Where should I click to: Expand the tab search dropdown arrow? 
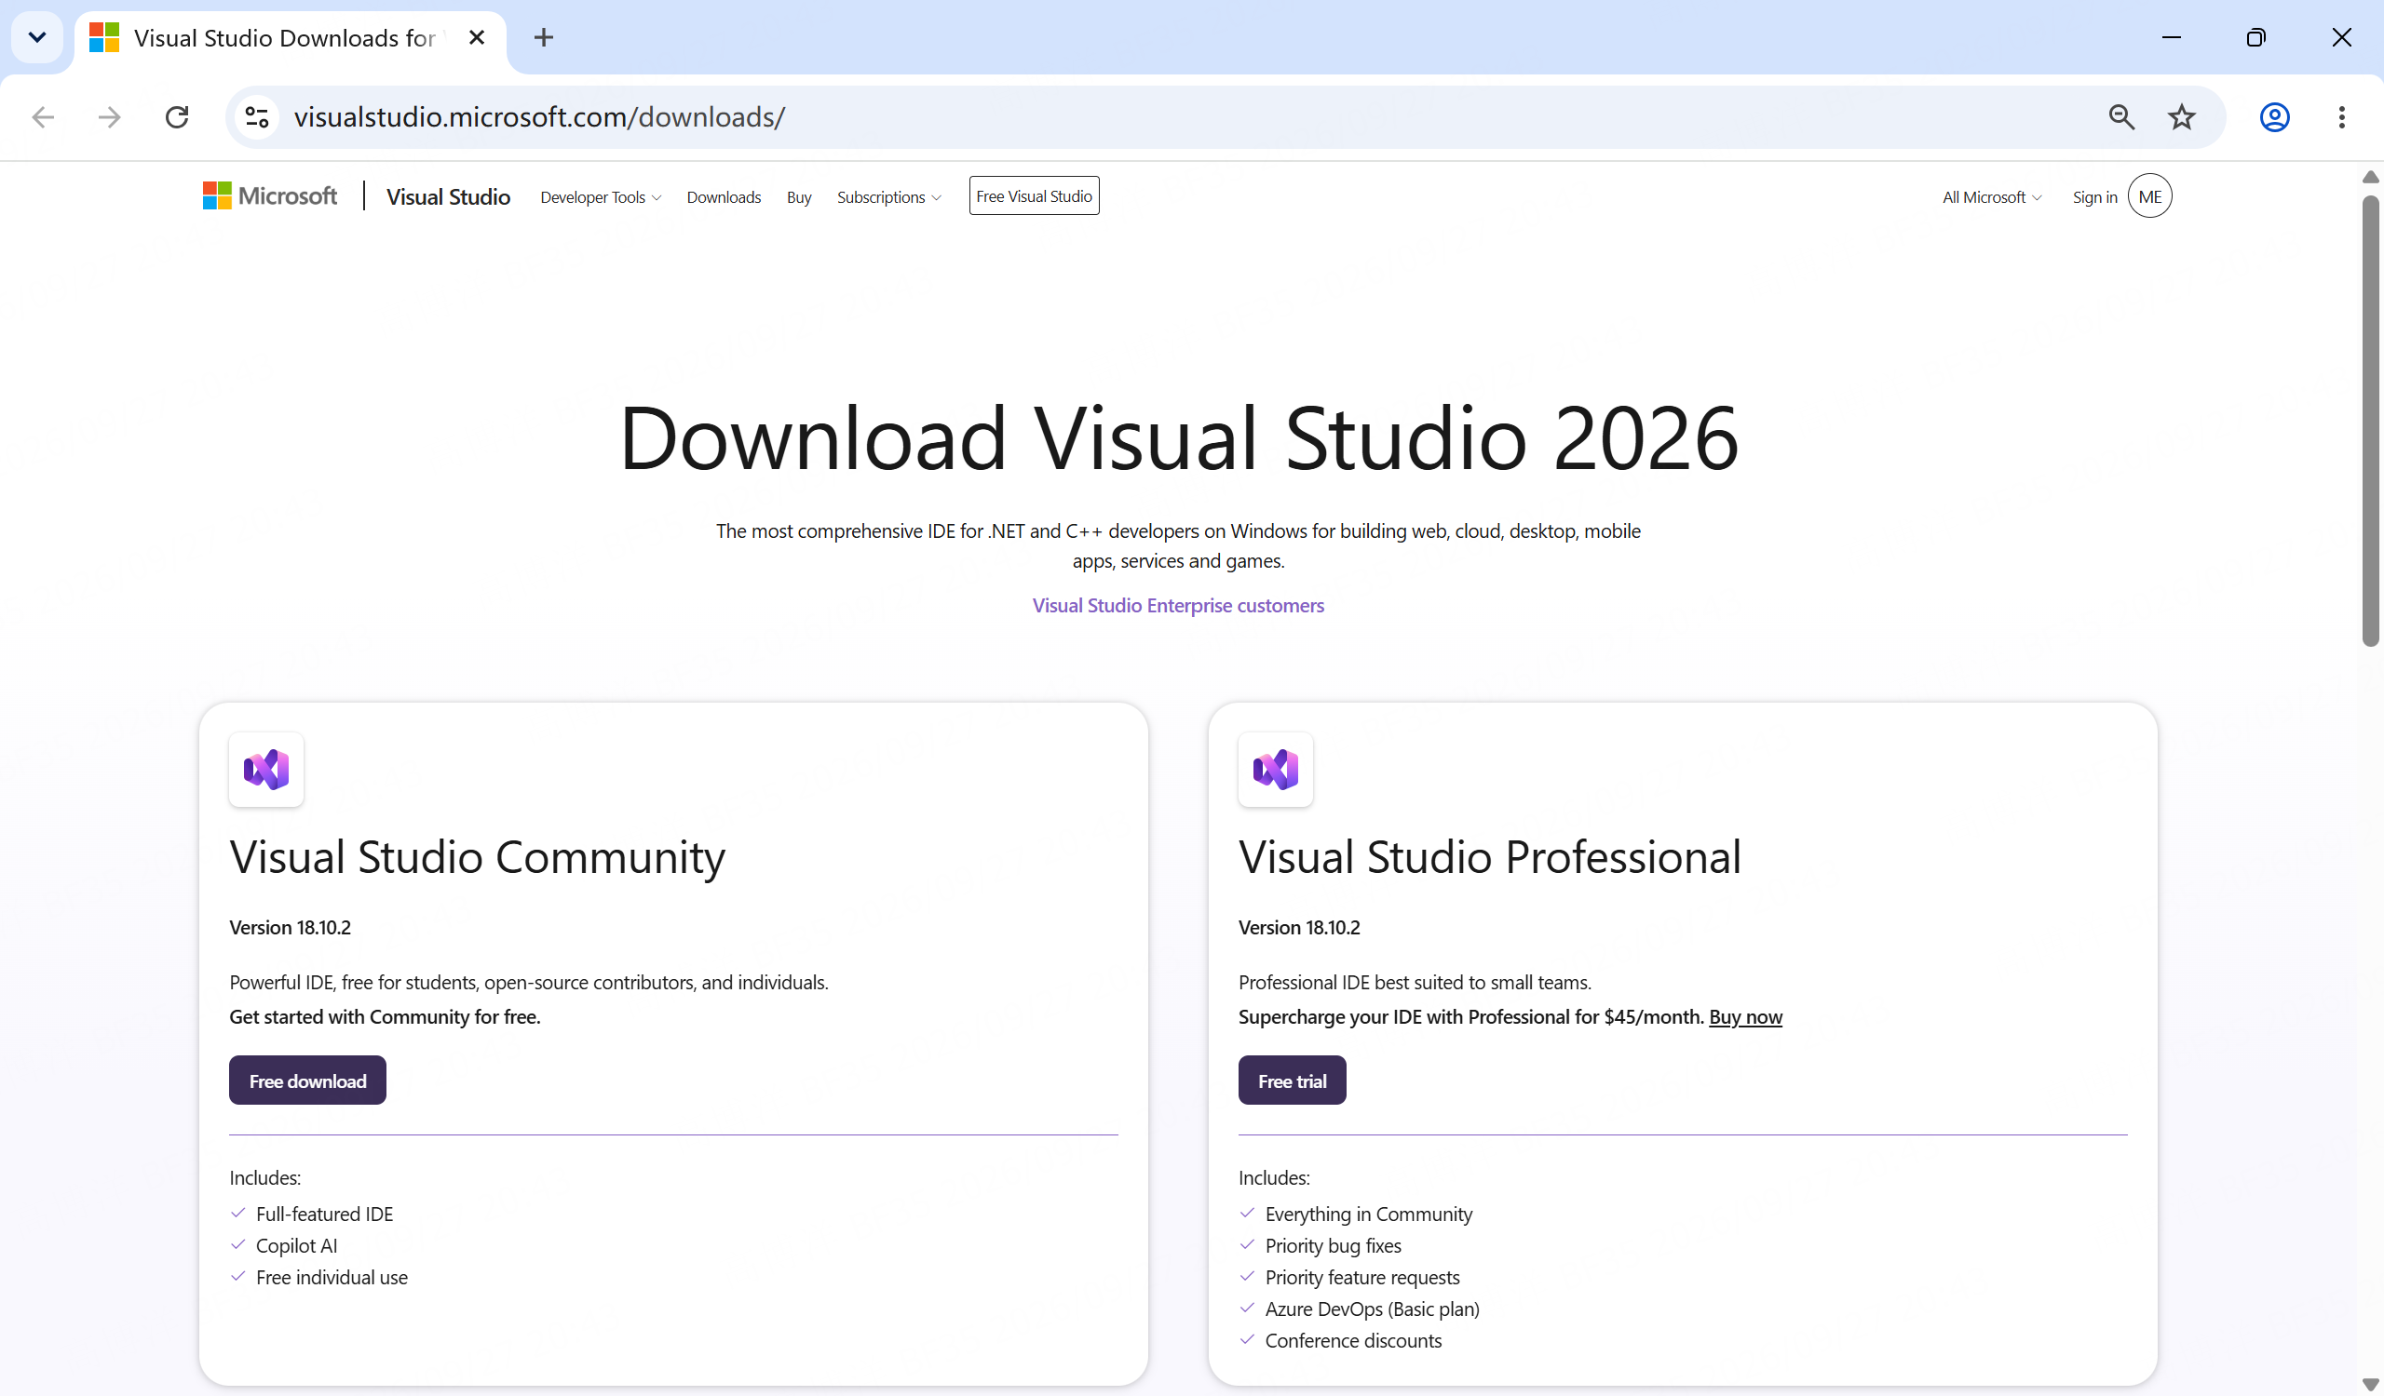(37, 38)
